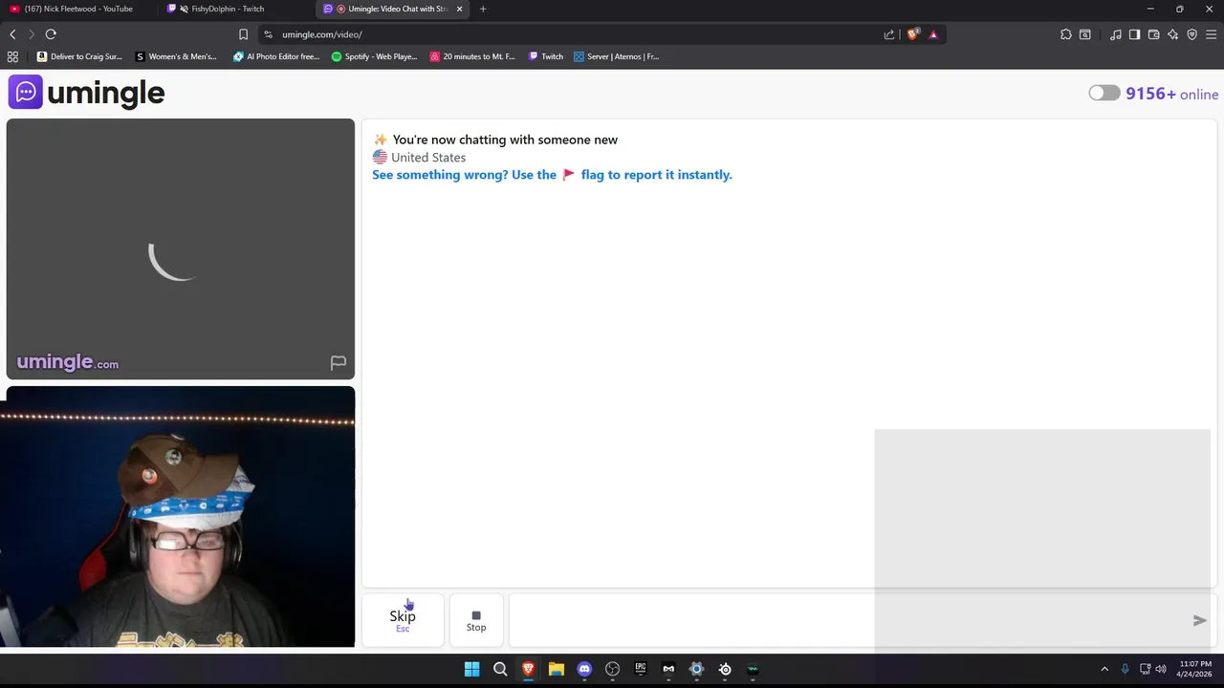Close the Umingle tab
Viewport: 1224px width, 688px height.
click(x=459, y=9)
